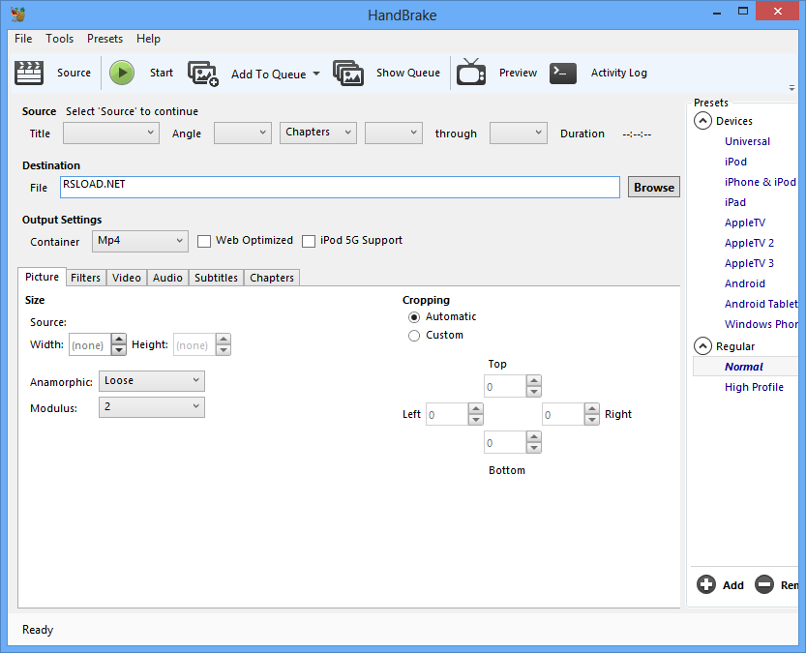
Task: Increase the Top crop value stepper
Action: click(x=533, y=380)
